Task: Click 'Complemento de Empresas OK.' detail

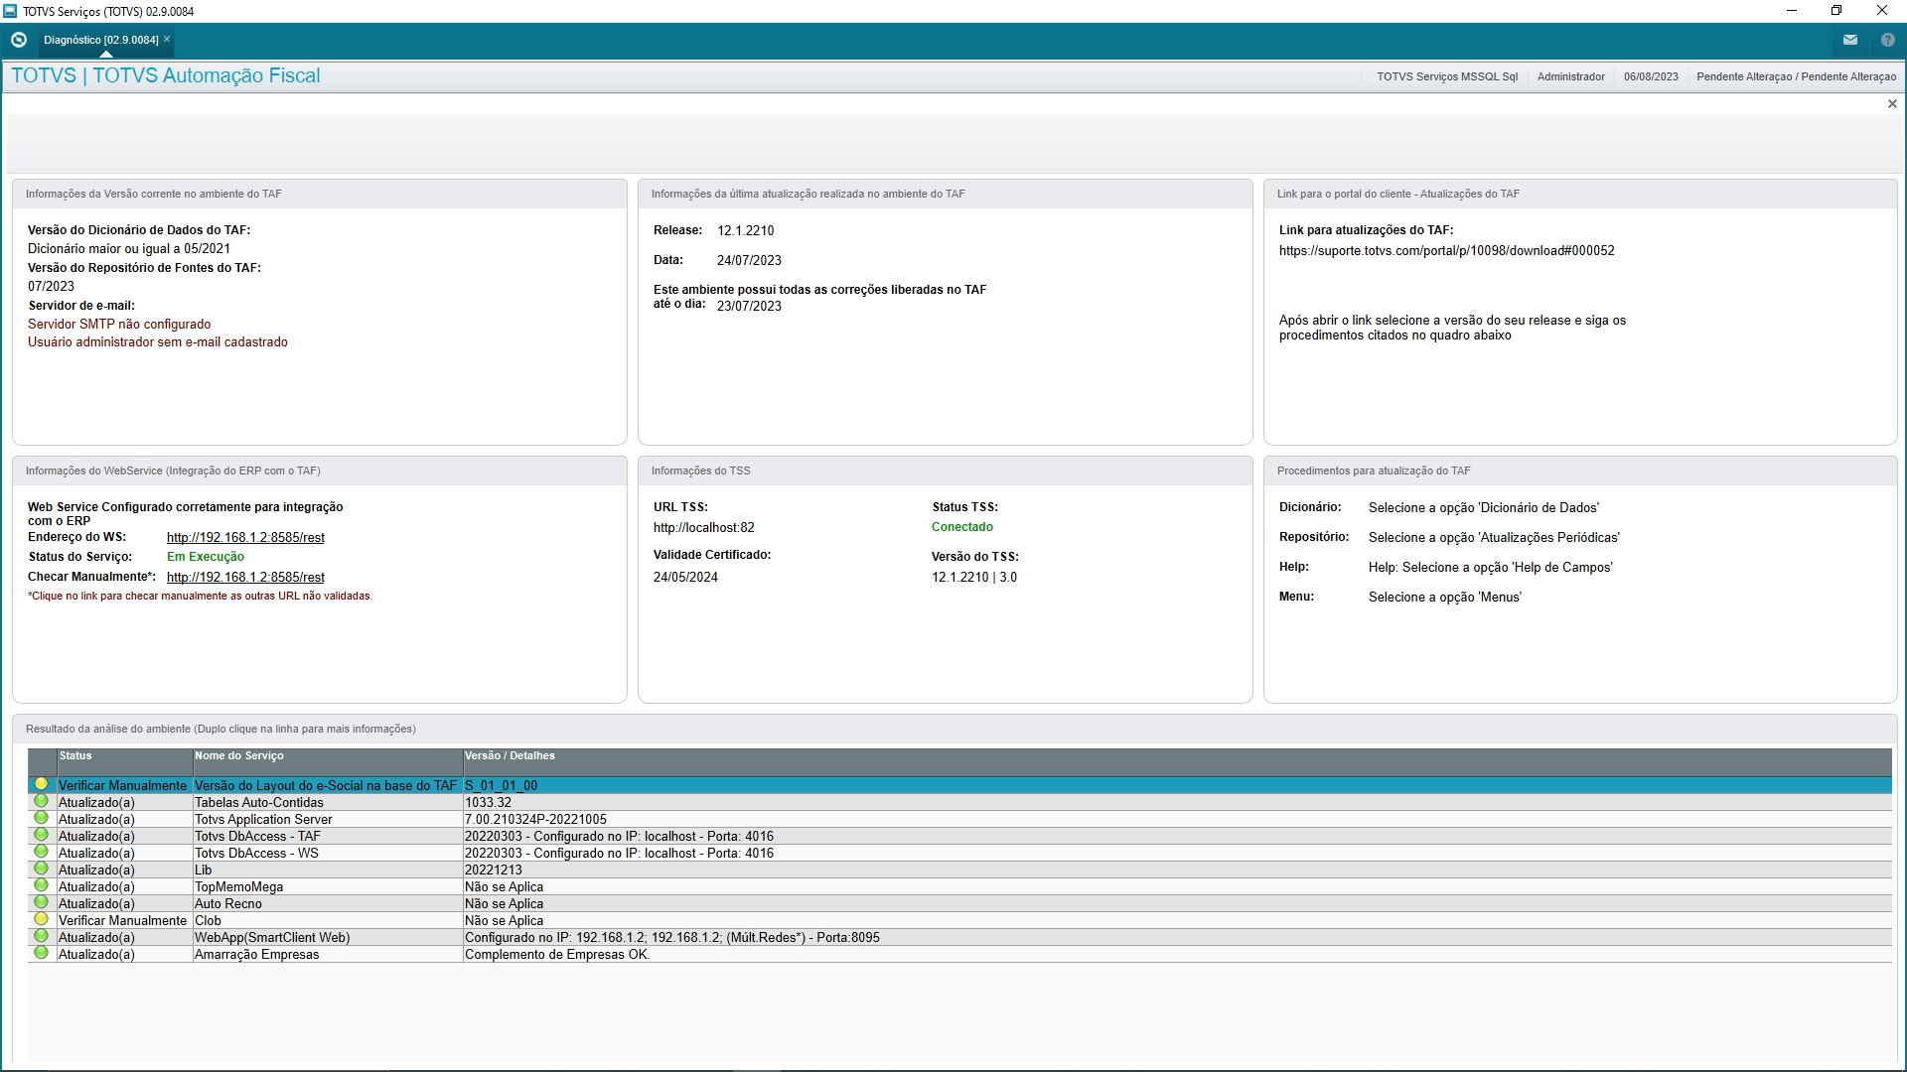Action: (x=557, y=955)
